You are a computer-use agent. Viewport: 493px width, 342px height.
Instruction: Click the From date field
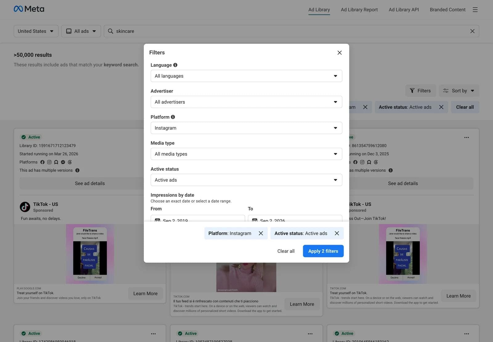click(198, 219)
